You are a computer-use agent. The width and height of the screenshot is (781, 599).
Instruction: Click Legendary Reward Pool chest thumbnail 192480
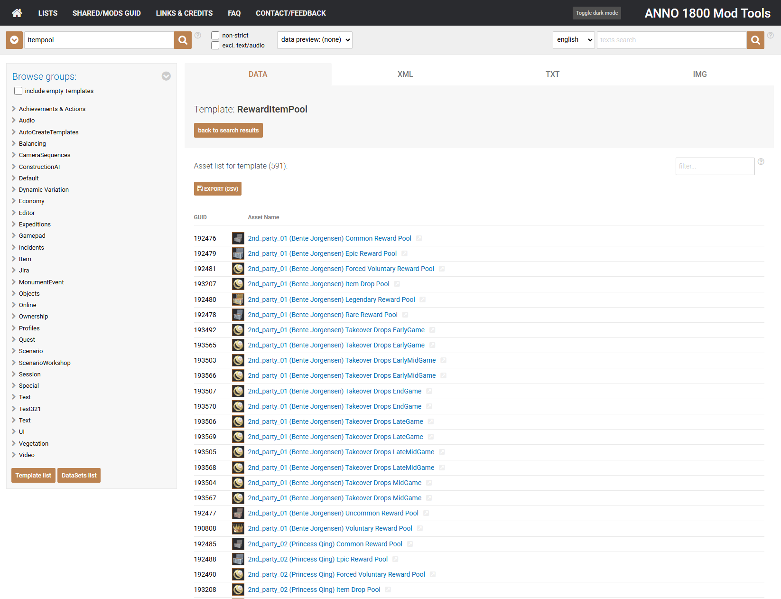[x=238, y=299]
